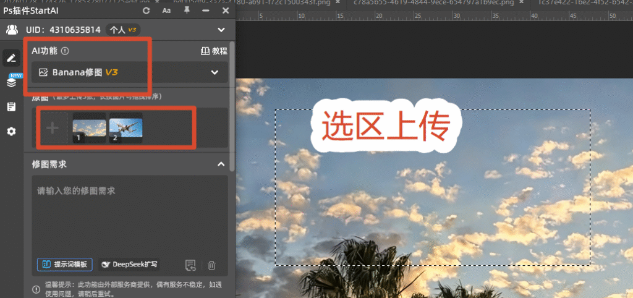
Task: Click the refresh icon in StartAI header
Action: 147,11
